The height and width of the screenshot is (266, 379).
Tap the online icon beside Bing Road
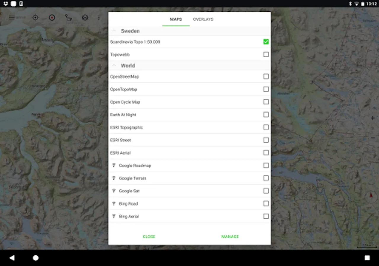[x=114, y=204]
